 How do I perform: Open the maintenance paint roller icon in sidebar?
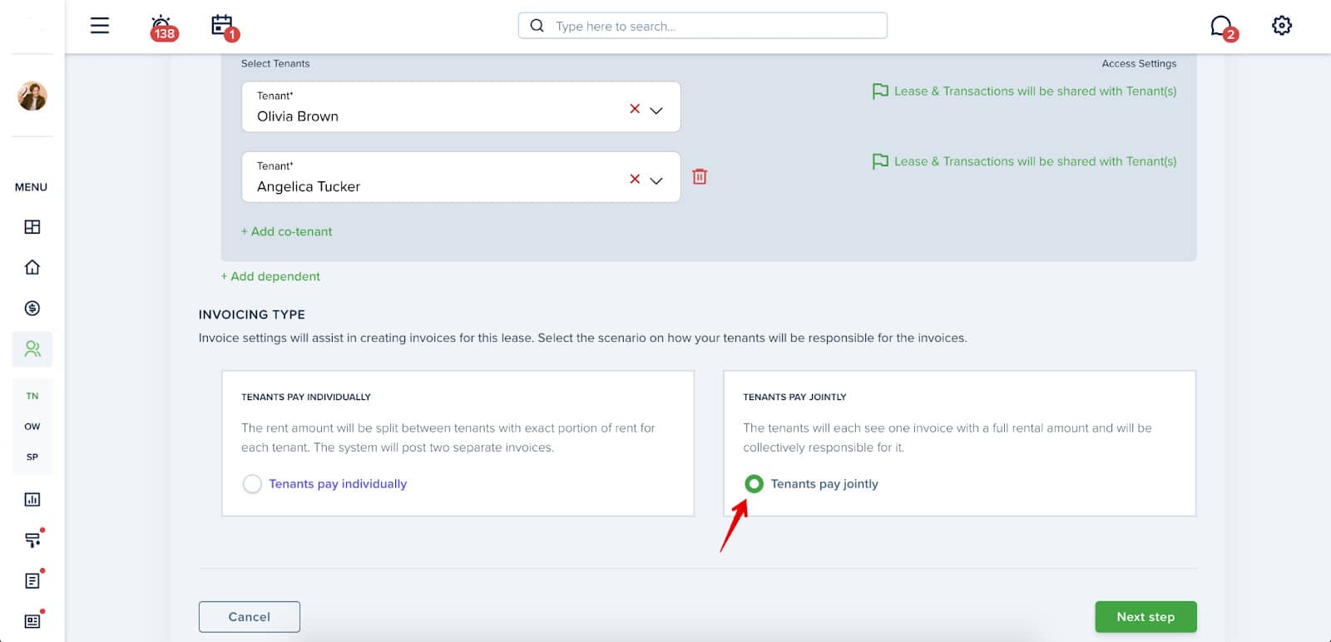point(32,540)
